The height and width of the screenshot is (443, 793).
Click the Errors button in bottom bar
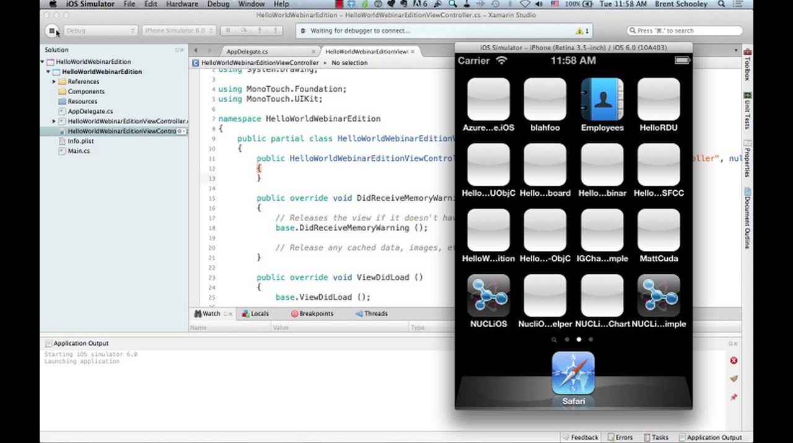pos(620,437)
